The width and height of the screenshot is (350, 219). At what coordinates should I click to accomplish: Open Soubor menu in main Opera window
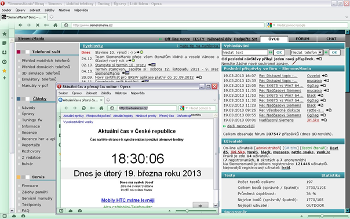click(6, 10)
